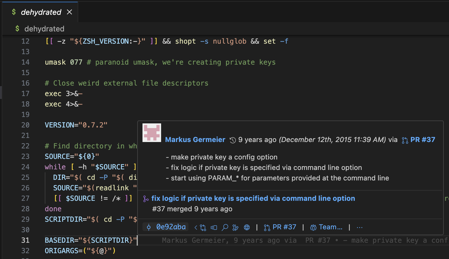Click the inline blame annotation on line 31

click(x=305, y=240)
